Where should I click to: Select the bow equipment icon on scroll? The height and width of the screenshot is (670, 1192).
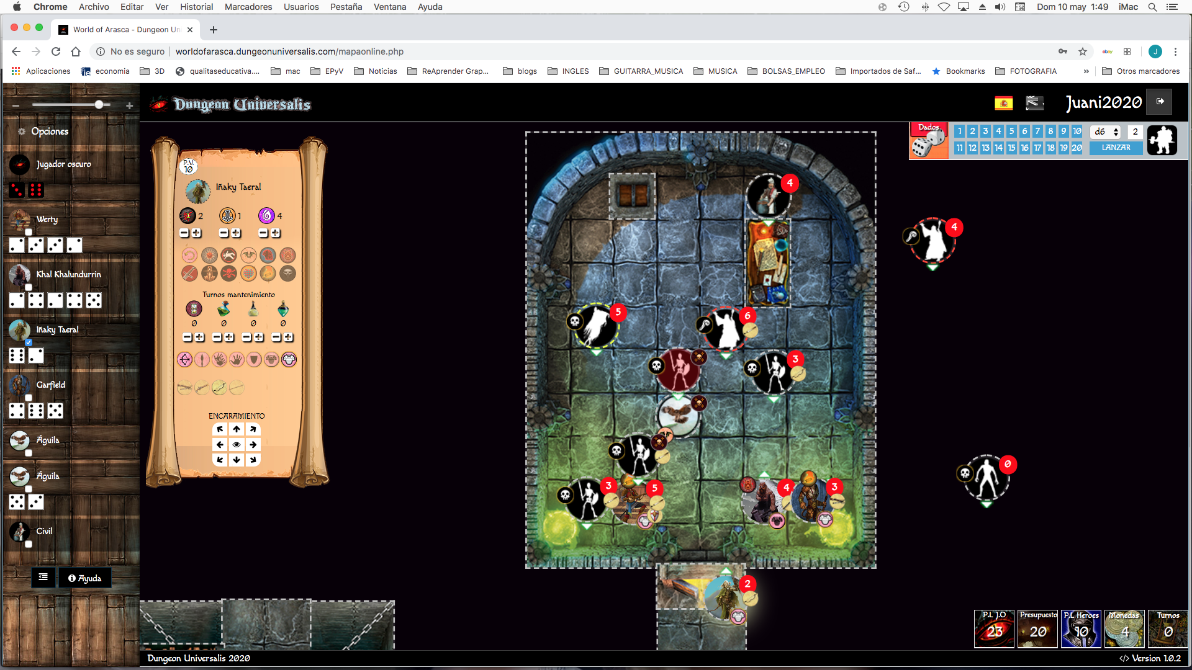click(184, 360)
